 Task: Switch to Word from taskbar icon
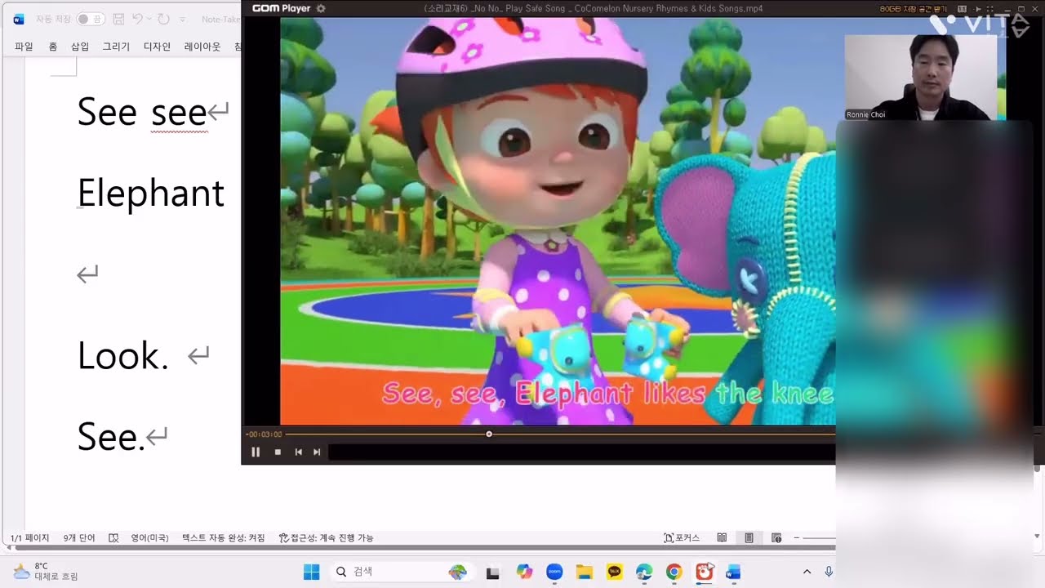tap(733, 572)
